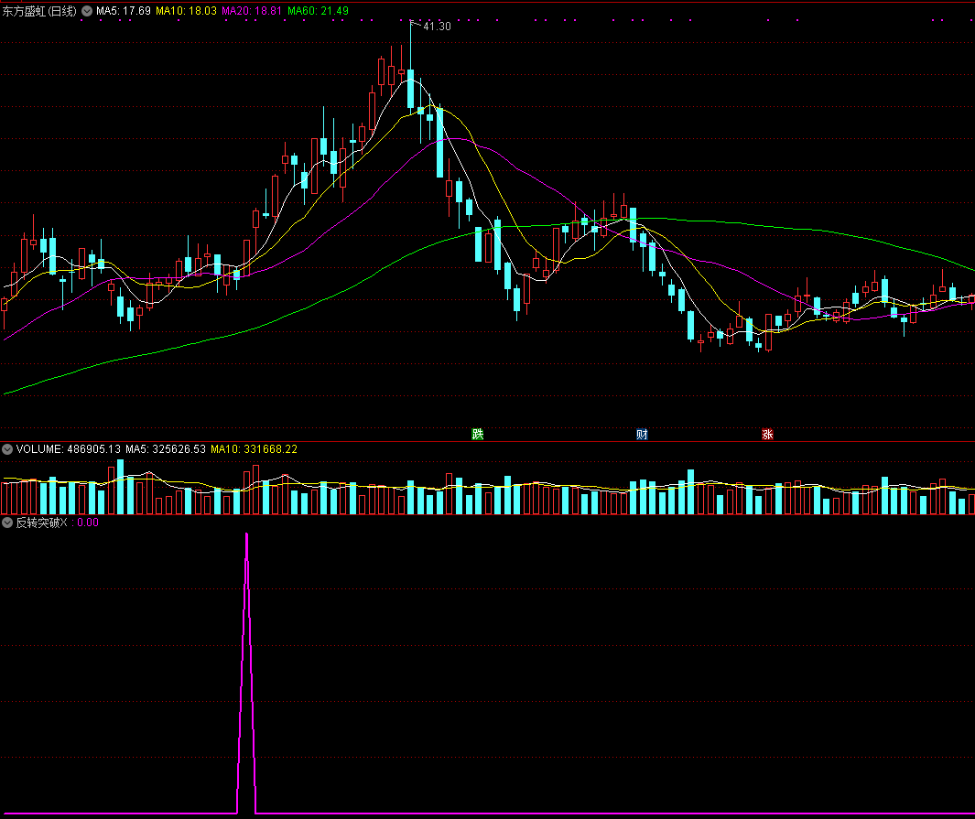Screen dimensions: 975x819
Task: Click the stock name 东方盛虹 (日线)
Action: pos(39,11)
